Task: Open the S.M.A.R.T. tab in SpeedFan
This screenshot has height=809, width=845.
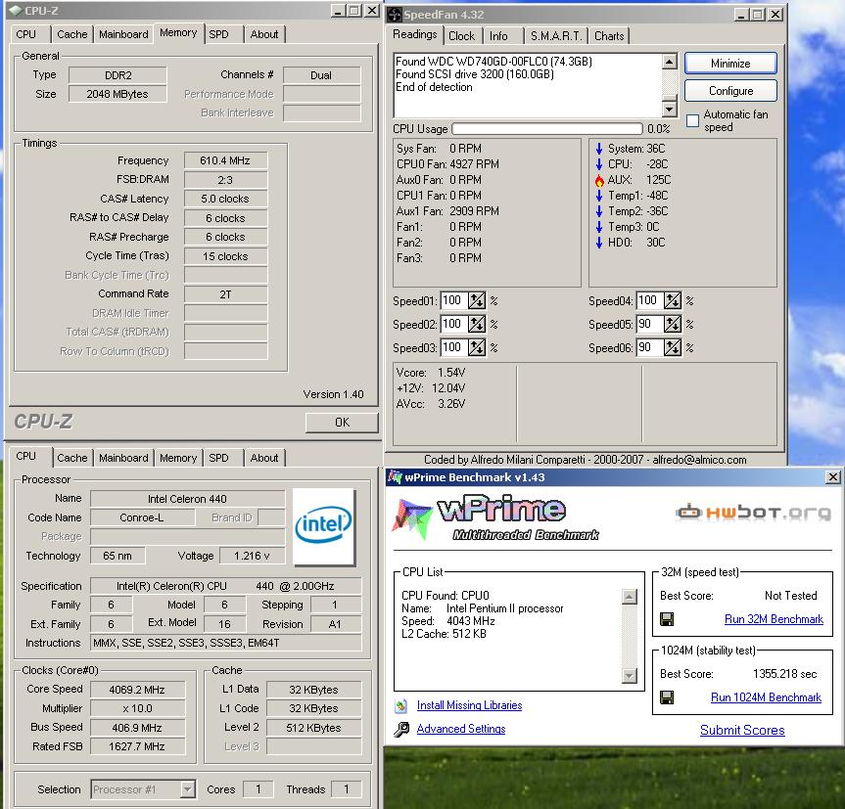Action: (x=555, y=36)
